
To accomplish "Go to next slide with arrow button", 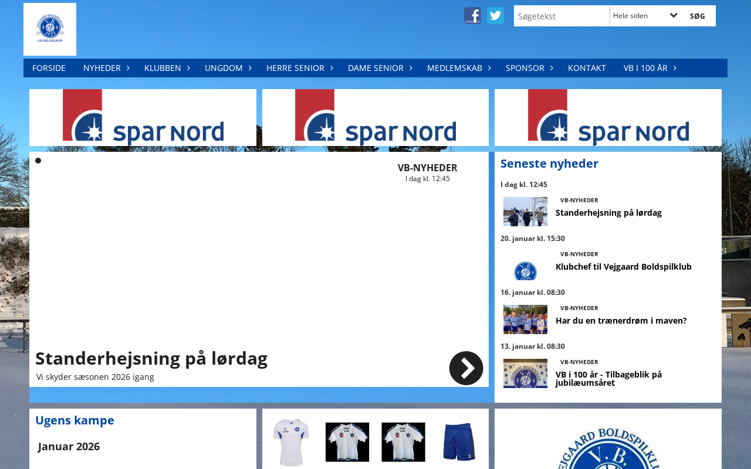I will tap(466, 368).
